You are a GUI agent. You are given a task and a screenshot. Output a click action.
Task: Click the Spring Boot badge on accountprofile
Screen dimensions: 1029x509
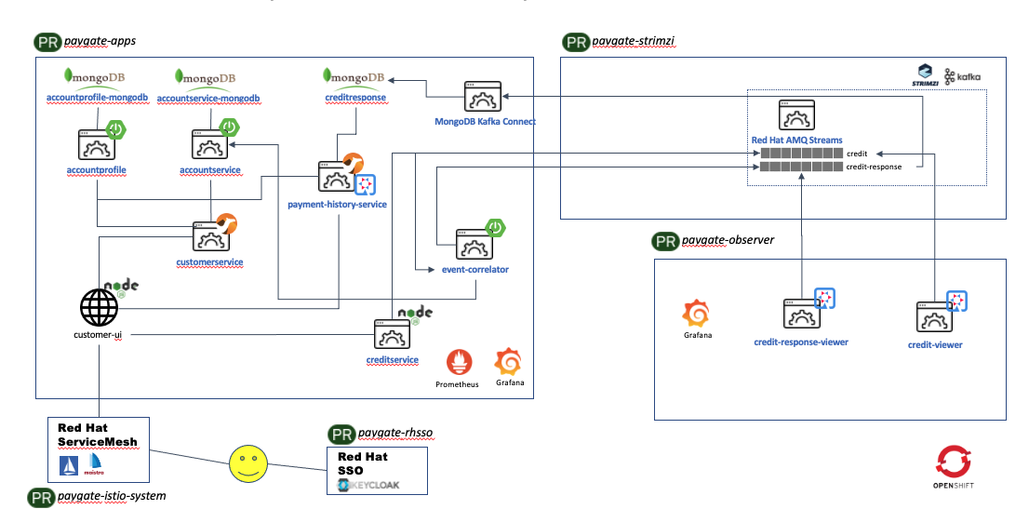coord(114,128)
